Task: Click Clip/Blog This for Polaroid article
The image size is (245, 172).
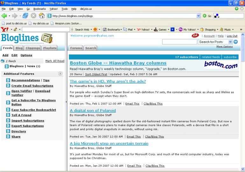Action: (154, 137)
